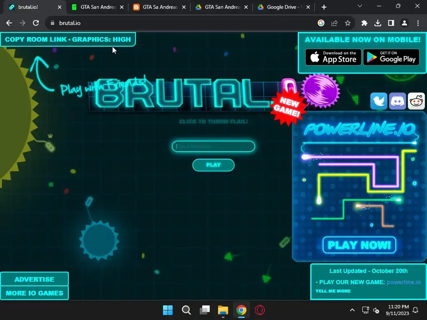
Task: Click the PLAY button
Action: point(213,165)
